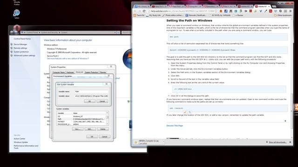Click System and Security in the breadcrumb
Image resolution: width=298 pixels, height=167 pixels.
click(49, 32)
